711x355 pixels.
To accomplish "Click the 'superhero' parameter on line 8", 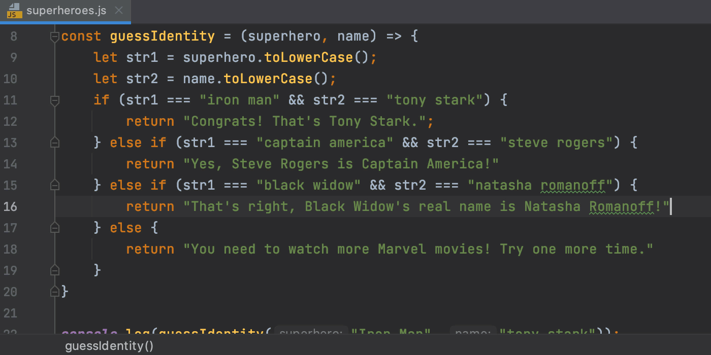I will pos(284,37).
